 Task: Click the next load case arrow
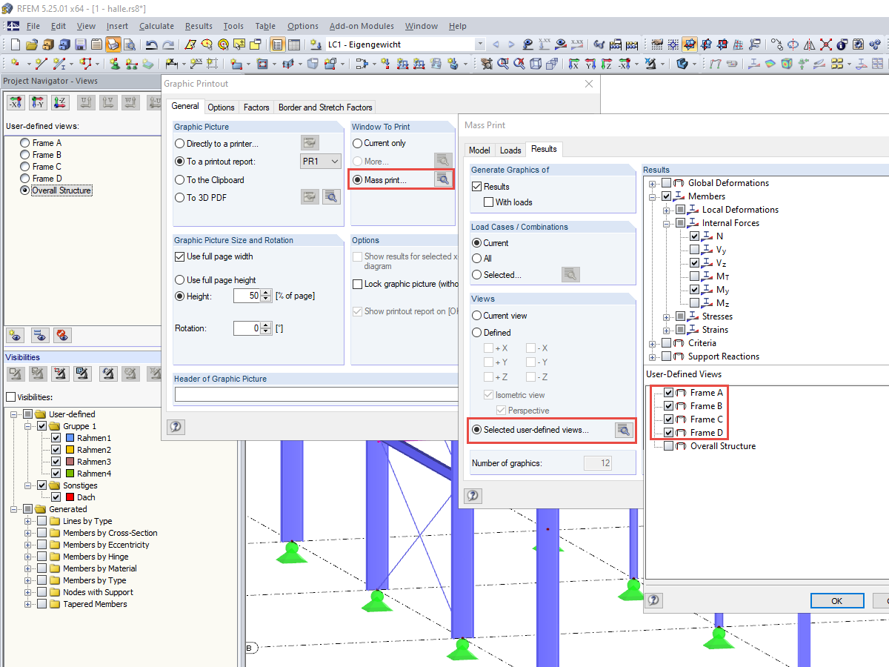[511, 44]
